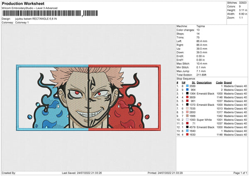Click the Production Worksheet title
Image resolution: width=249 pixels, height=176 pixels.
coord(23,4)
